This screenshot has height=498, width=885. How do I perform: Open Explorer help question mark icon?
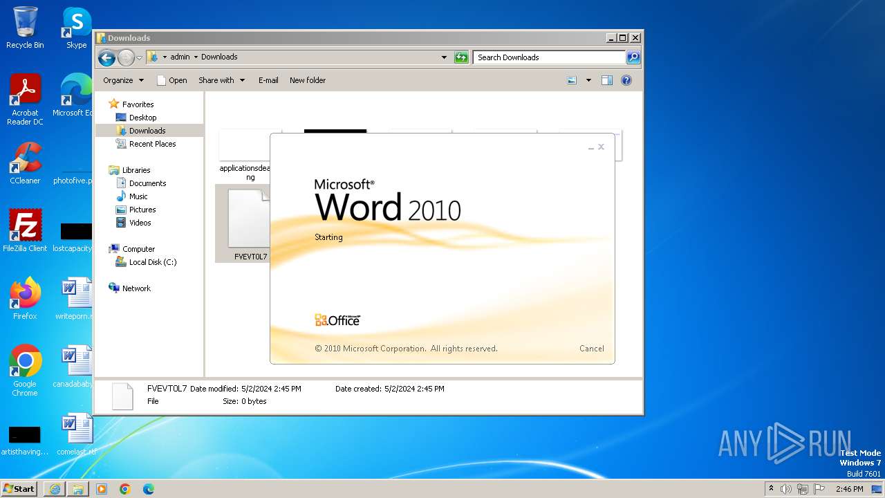pyautogui.click(x=626, y=80)
